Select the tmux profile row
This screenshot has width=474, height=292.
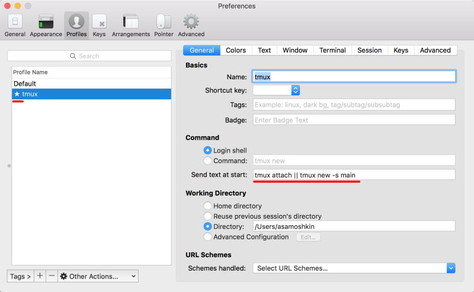click(x=91, y=94)
